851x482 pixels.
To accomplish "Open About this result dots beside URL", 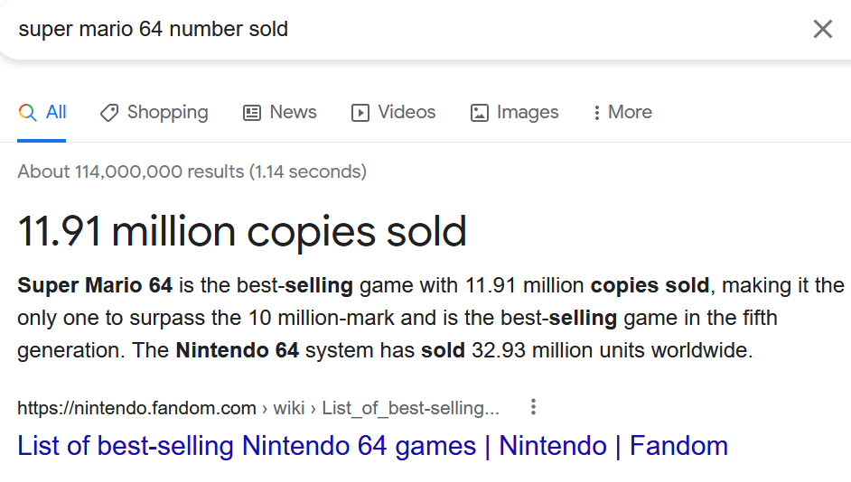I will pyautogui.click(x=534, y=407).
